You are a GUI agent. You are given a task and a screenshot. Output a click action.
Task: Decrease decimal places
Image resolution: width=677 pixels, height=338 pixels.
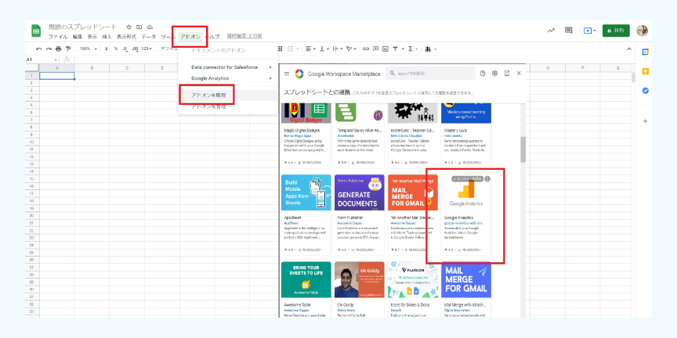coord(125,49)
